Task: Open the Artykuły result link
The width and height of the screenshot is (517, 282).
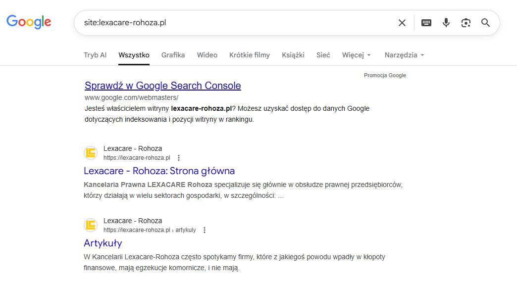Action: click(103, 243)
